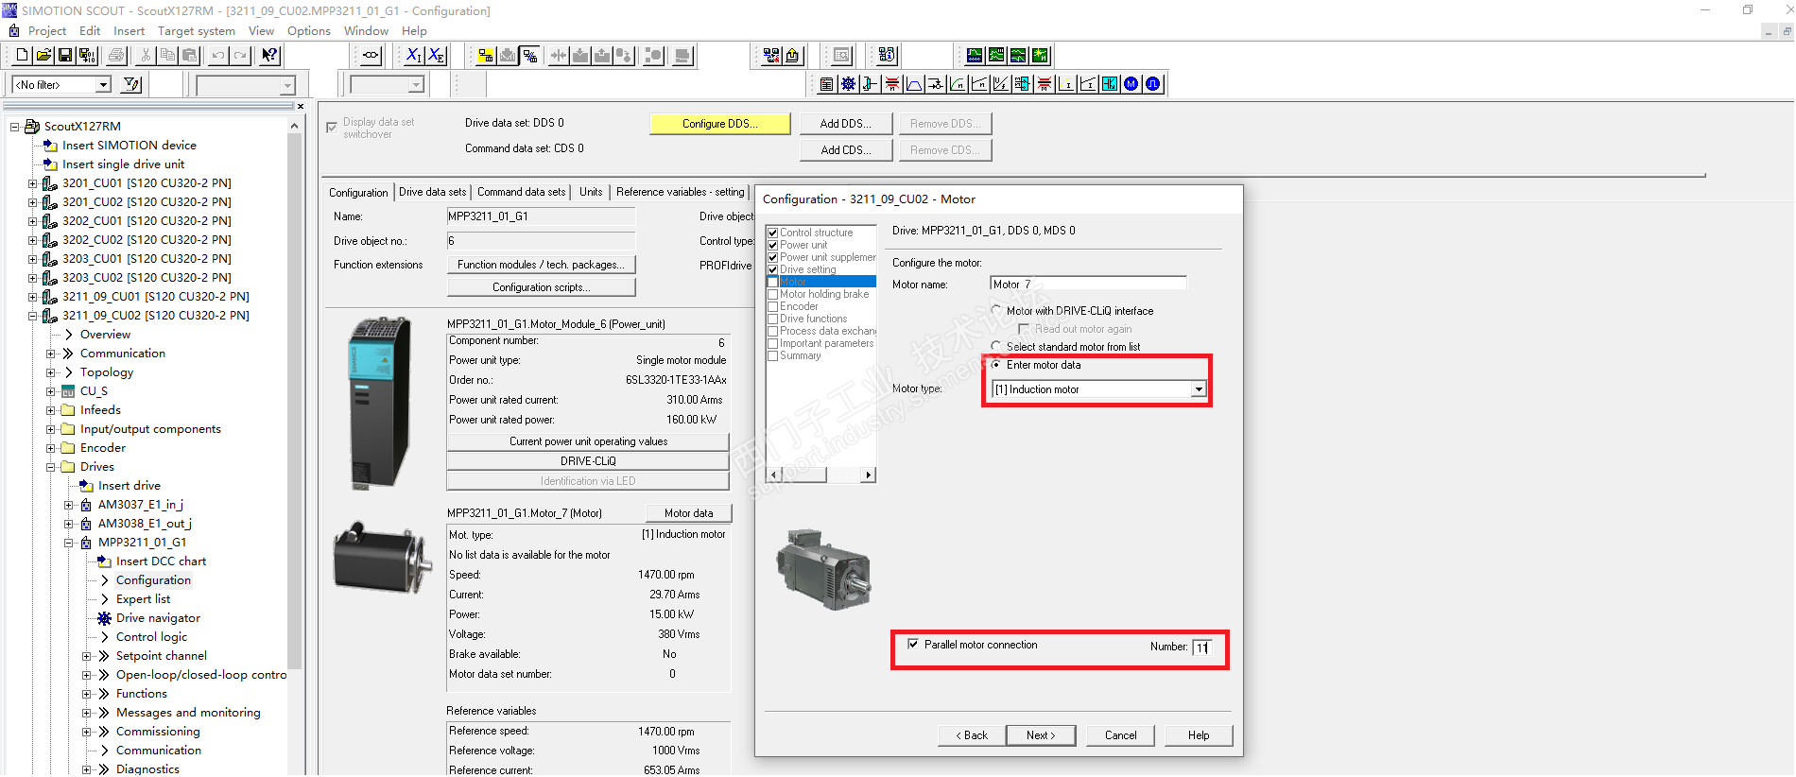Click Cancel in the configuration dialog
This screenshot has height=777, width=1796.
[x=1121, y=735]
